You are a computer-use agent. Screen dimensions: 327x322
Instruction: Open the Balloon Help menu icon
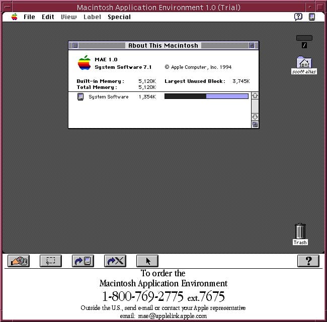(298, 17)
